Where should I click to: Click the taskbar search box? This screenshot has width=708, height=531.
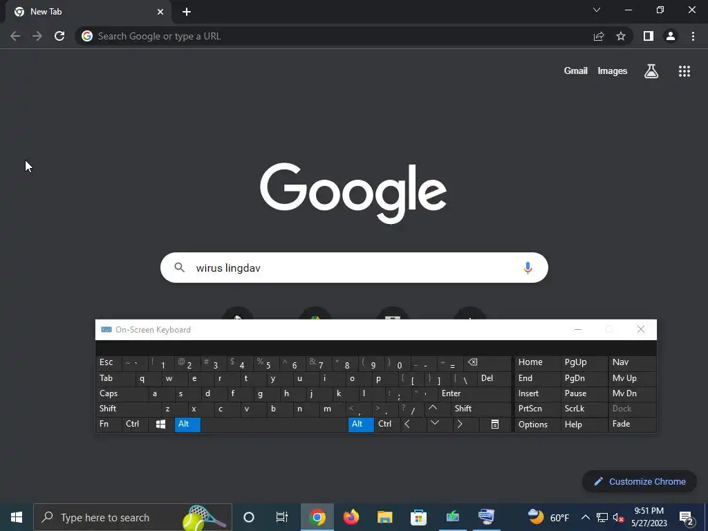pos(133,517)
